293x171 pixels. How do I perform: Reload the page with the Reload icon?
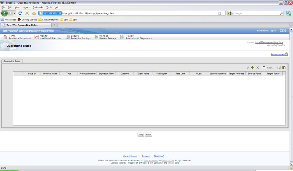[20, 13]
